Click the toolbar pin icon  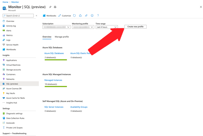tap(86, 16)
